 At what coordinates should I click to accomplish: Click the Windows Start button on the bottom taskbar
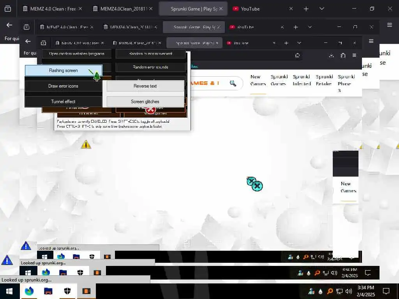(x=9, y=291)
